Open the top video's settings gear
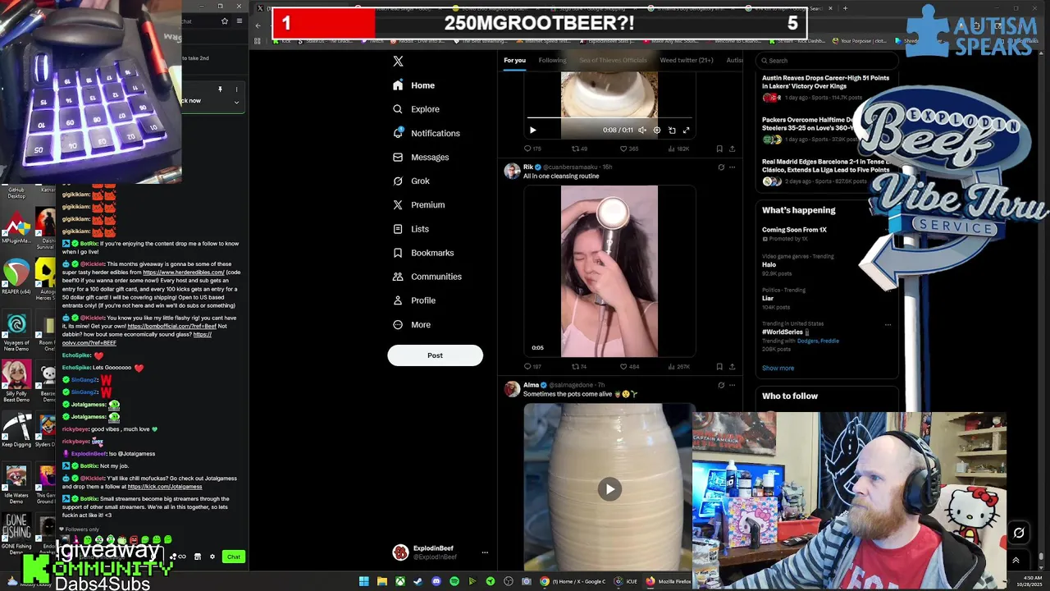Viewport: 1050px width, 591px height. click(x=656, y=130)
